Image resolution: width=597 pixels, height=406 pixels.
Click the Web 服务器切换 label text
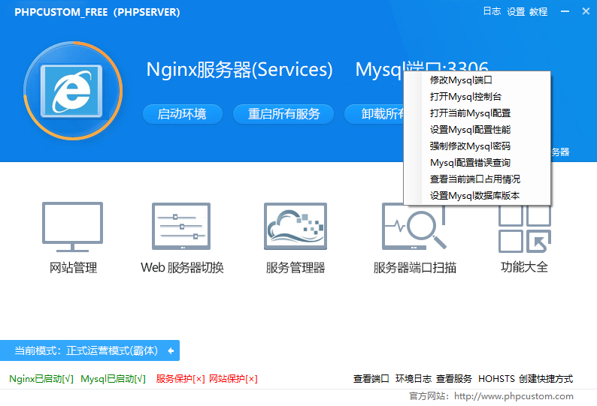point(182,268)
